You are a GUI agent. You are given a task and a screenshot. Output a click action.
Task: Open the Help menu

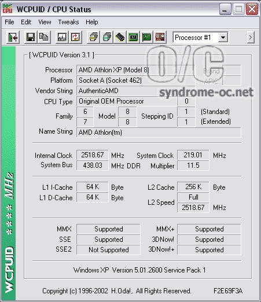(92, 22)
